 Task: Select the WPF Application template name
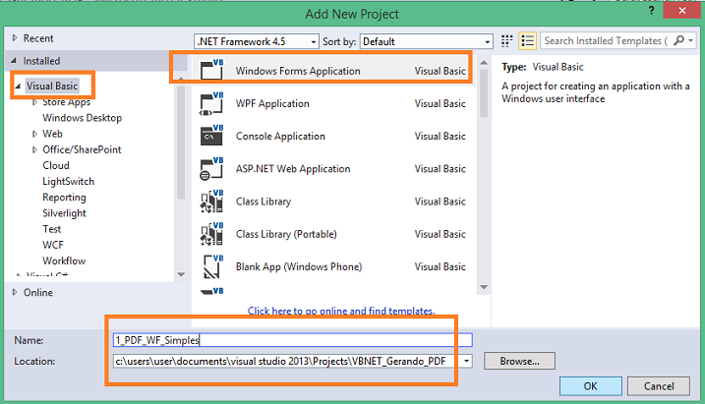[272, 103]
